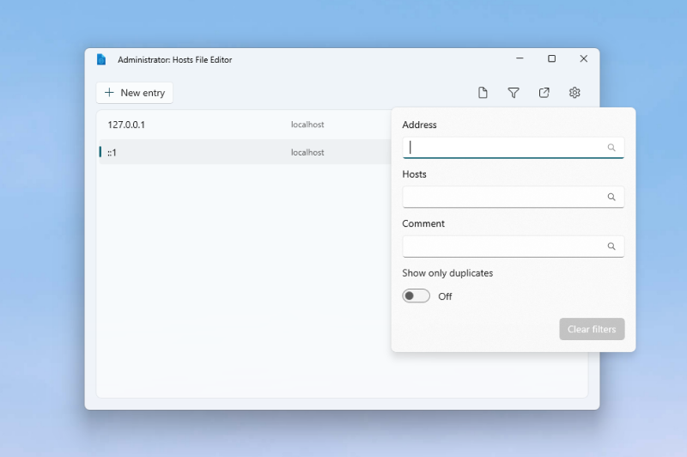The width and height of the screenshot is (687, 457).
Task: Click the Hosts File Editor app icon
Action: (101, 59)
